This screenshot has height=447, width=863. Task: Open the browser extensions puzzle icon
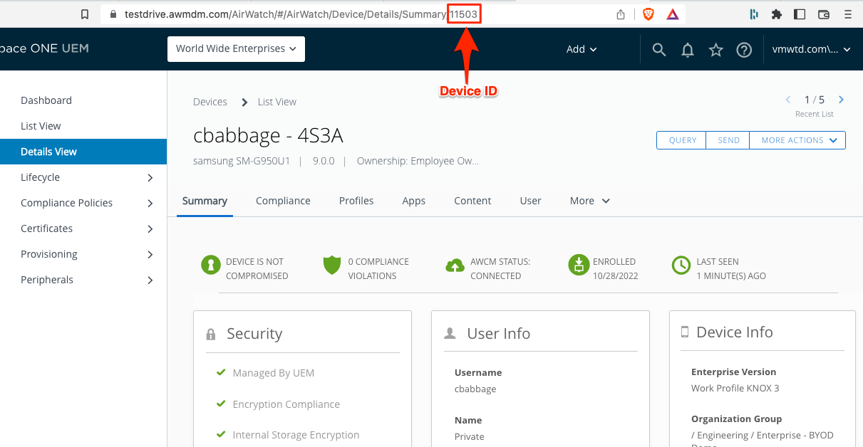(777, 14)
